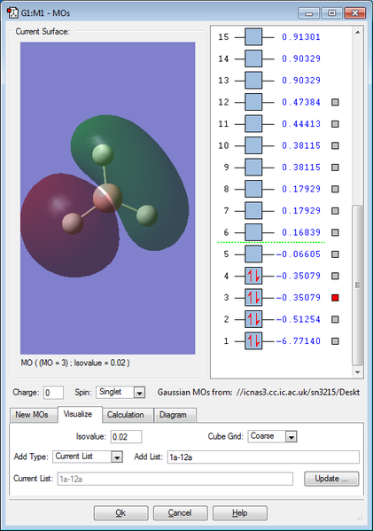The image size is (373, 531).
Task: Click into the Charge field
Action: pyautogui.click(x=53, y=393)
